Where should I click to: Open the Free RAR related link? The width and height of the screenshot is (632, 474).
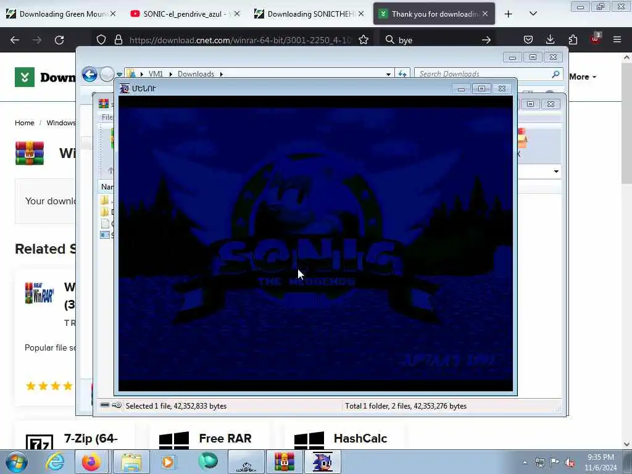(225, 438)
